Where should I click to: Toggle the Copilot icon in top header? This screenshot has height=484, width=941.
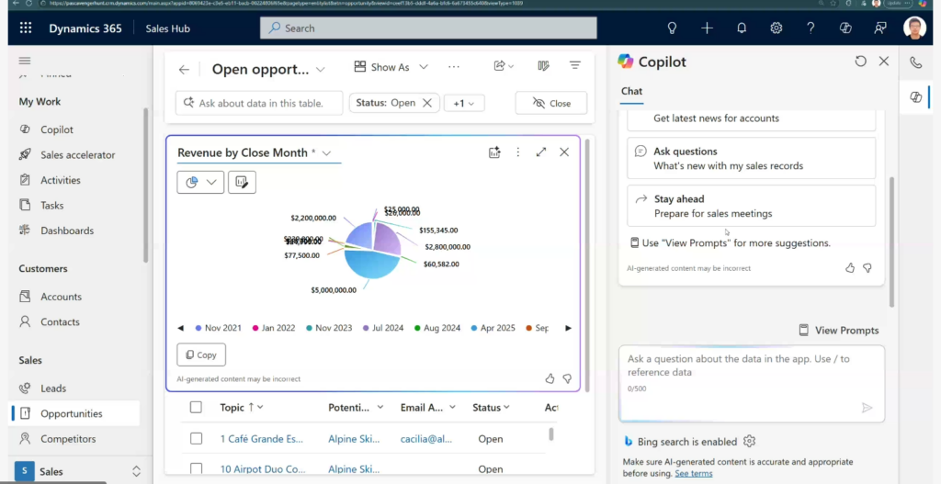click(x=845, y=28)
